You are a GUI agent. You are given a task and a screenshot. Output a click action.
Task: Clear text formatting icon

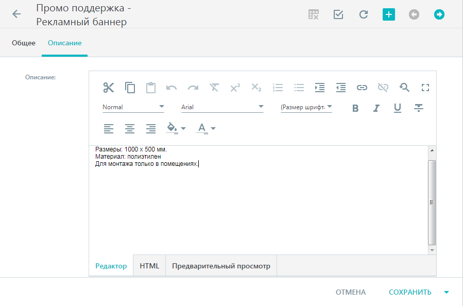pyautogui.click(x=214, y=88)
